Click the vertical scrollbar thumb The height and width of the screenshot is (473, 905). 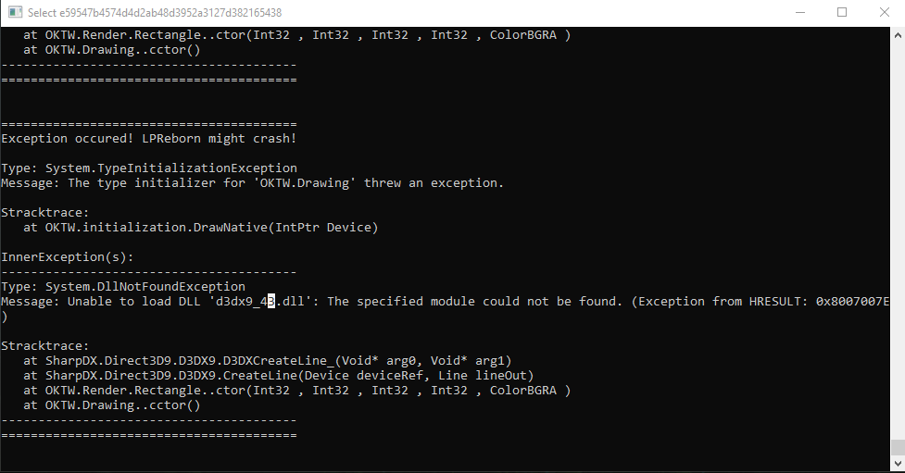pos(898,447)
